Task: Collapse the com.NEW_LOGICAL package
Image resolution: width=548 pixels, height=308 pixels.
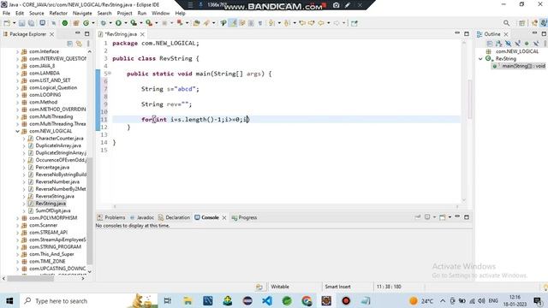Action: [17, 131]
